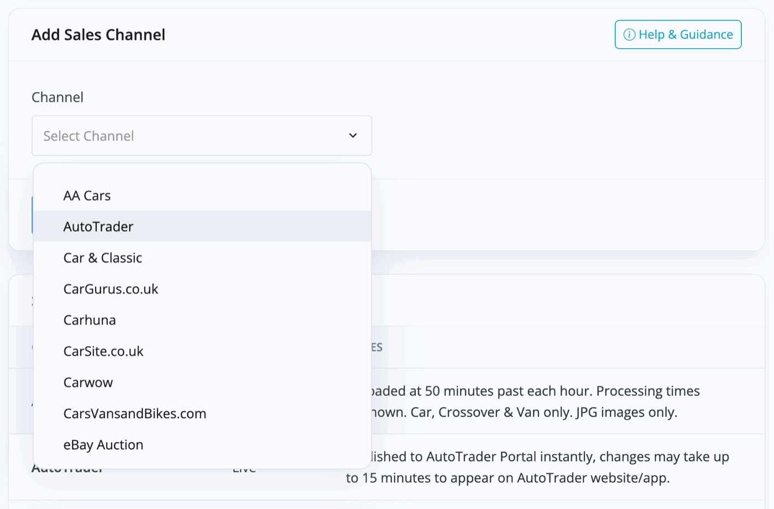Click the '15 minutes to appear' text line
Viewport: 774px width, 509px height.
(508, 478)
